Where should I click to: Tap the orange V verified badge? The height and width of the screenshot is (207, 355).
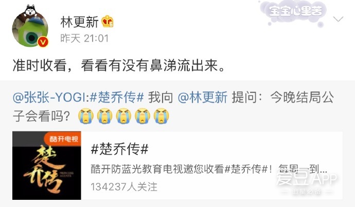point(43,42)
